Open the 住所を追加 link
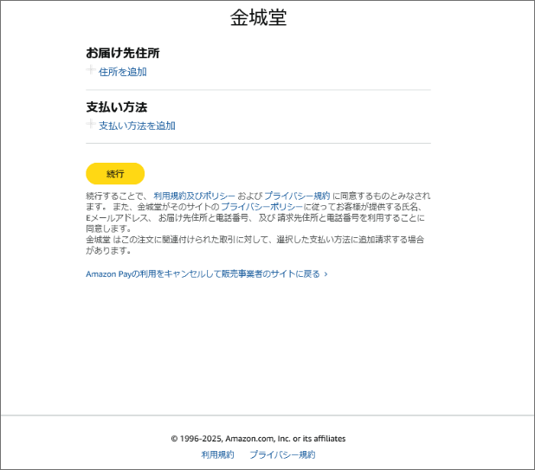This screenshot has width=535, height=470. pyautogui.click(x=122, y=72)
